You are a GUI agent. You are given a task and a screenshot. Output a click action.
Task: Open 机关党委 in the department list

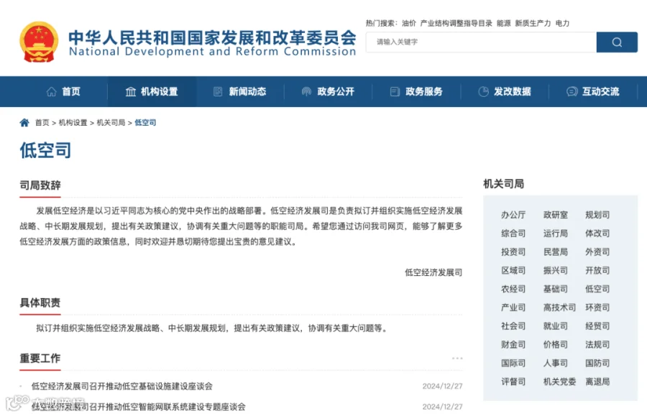(559, 382)
